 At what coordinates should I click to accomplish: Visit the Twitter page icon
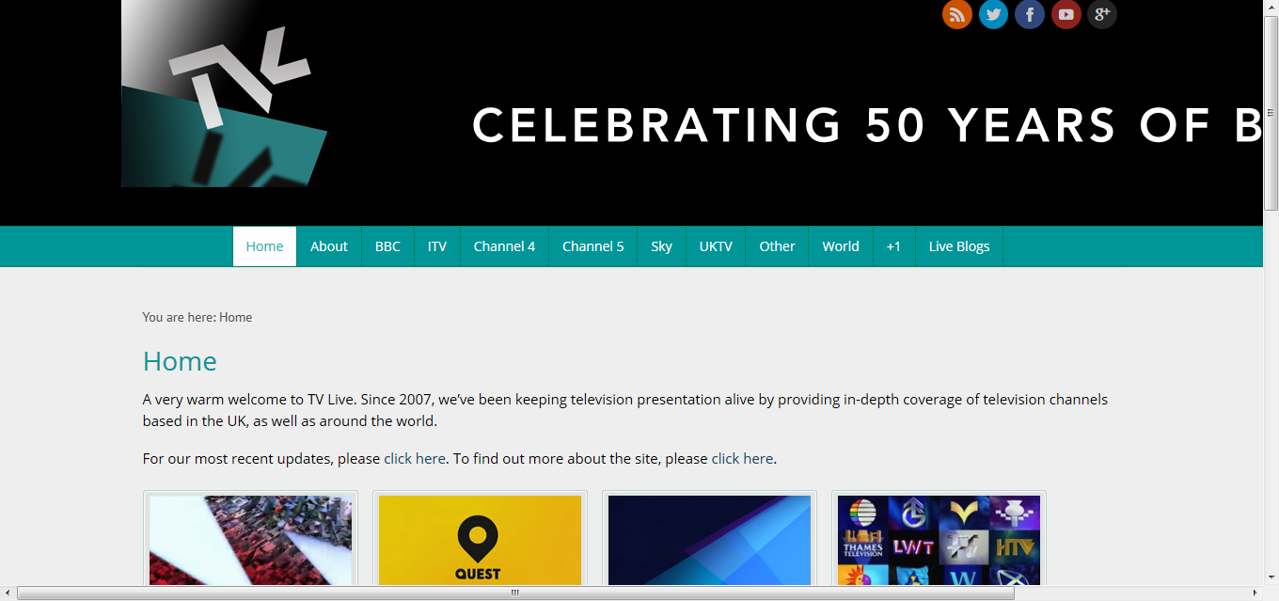(x=993, y=14)
